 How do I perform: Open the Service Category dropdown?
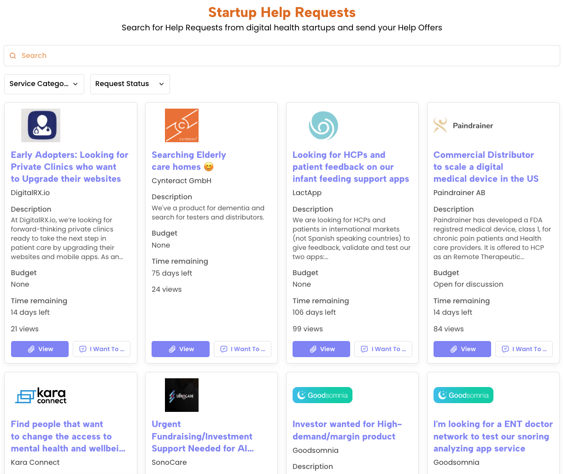pos(44,84)
